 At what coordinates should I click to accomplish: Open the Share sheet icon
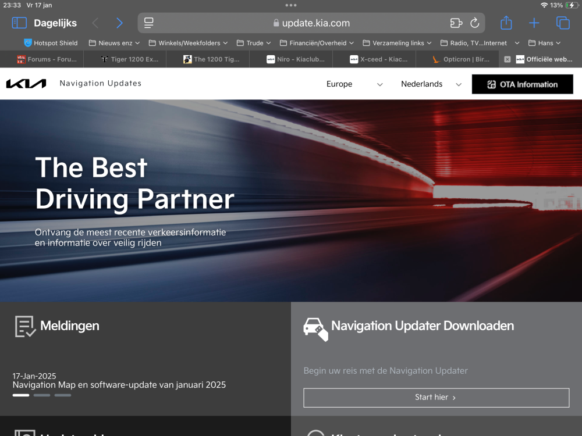click(x=506, y=23)
